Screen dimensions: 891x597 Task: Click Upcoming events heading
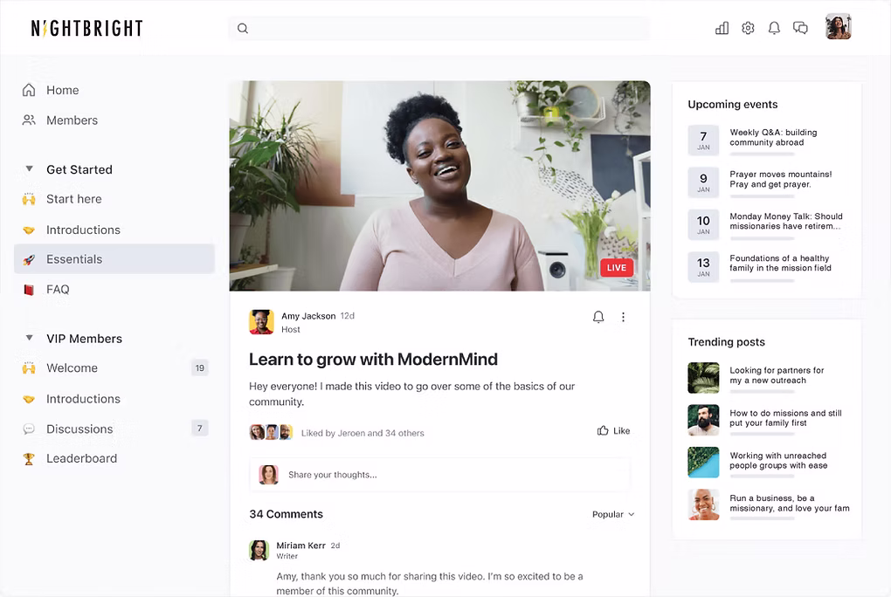point(733,105)
